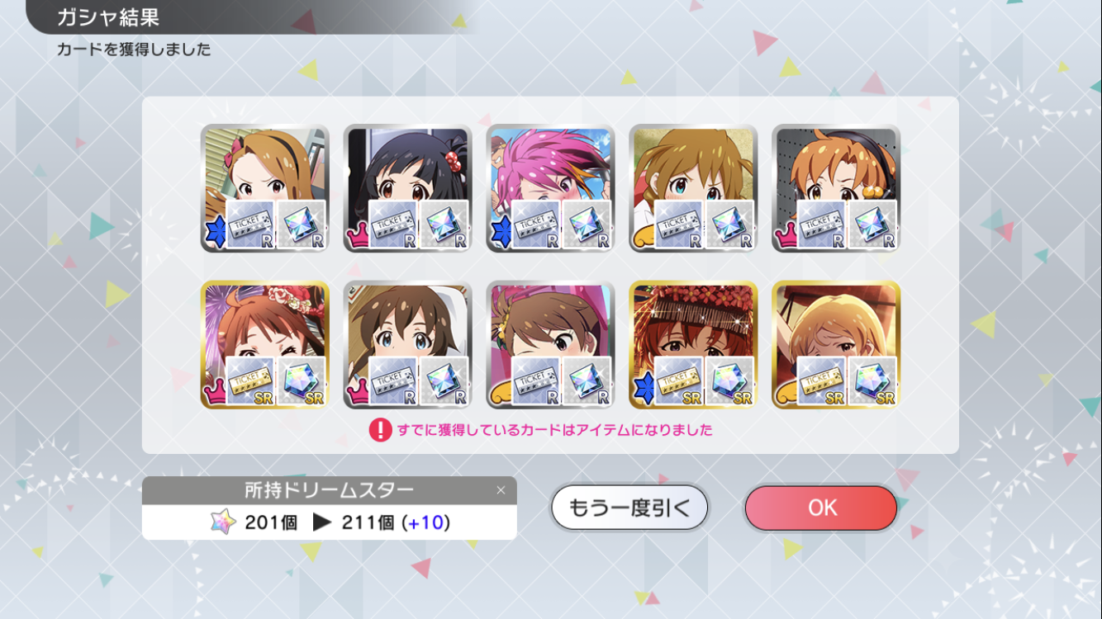Tap the blue star type icon on the first card
Screen dimensions: 1102x619
tap(213, 234)
